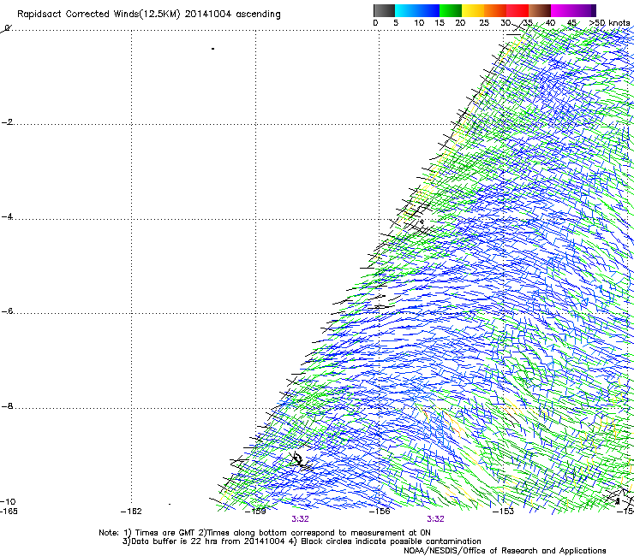Click the magenta 40–45 knots legend segment
This screenshot has width=634, height=556.
click(562, 10)
